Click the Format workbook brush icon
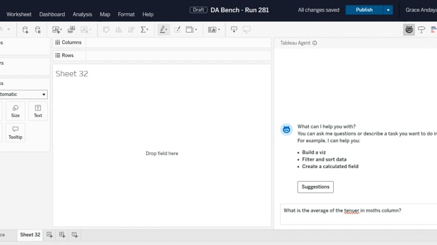This screenshot has height=245, width=437. tap(178, 29)
